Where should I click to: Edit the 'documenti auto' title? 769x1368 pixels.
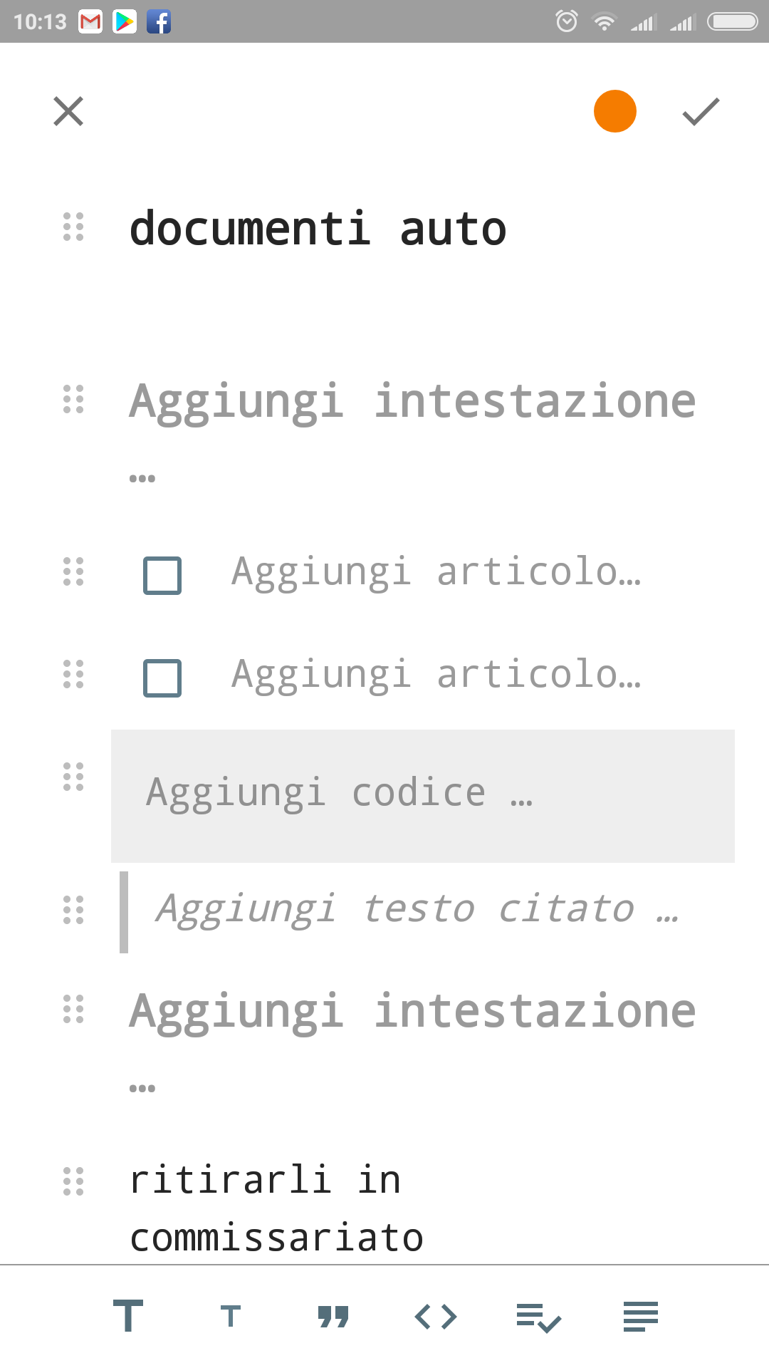pos(318,229)
